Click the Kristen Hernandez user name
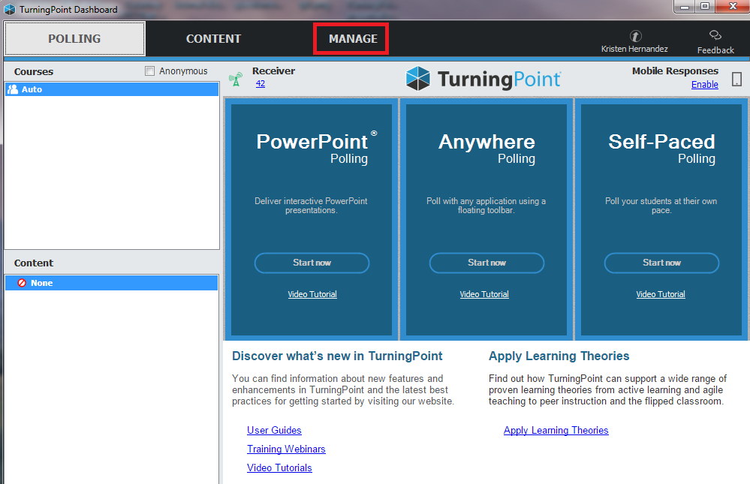Viewport: 750px width, 484px height. tap(634, 50)
